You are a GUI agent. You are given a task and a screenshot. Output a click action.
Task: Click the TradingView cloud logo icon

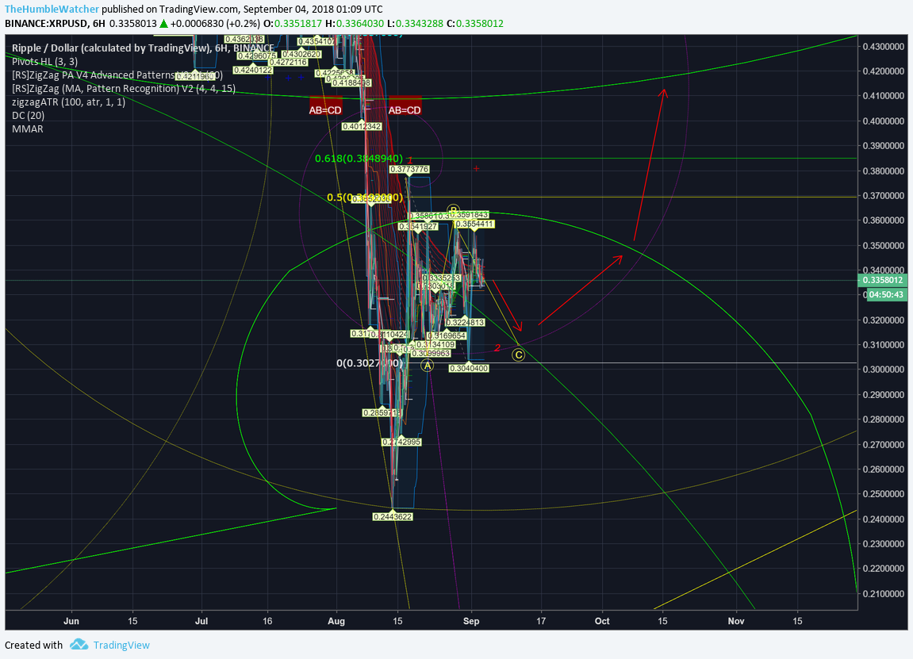(x=79, y=645)
